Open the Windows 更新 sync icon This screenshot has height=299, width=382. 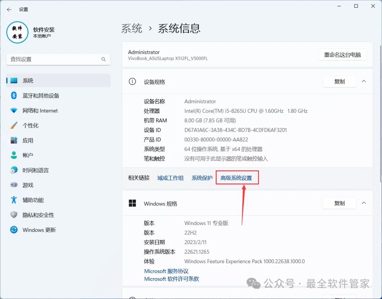coord(14,230)
